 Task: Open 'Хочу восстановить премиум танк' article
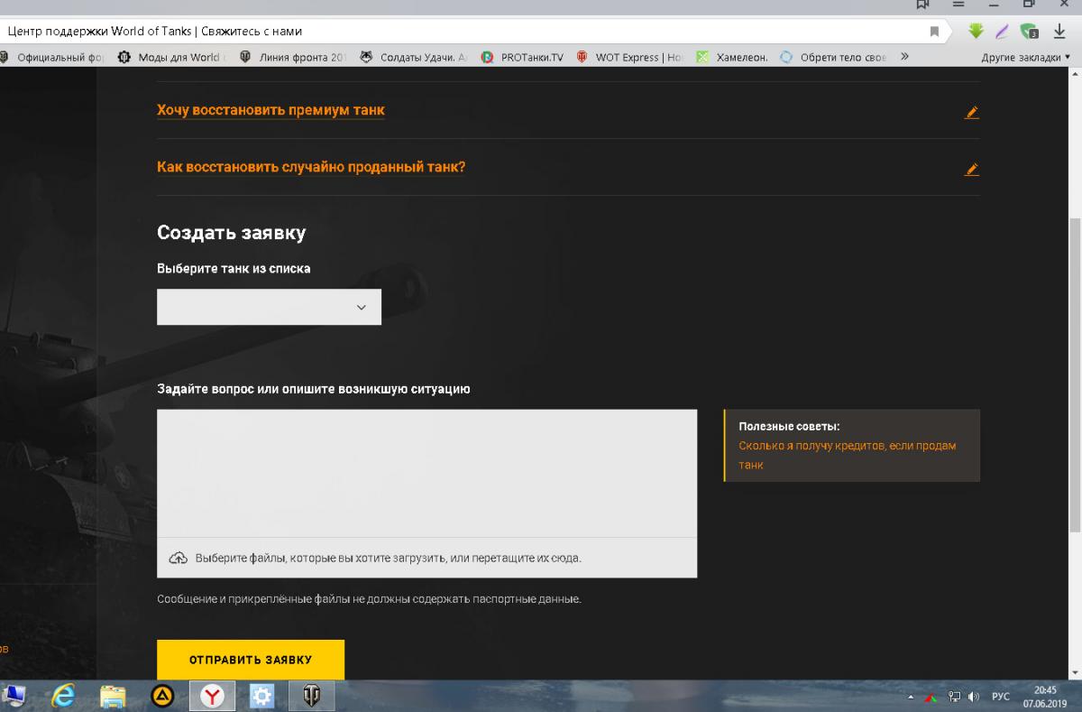[x=270, y=110]
